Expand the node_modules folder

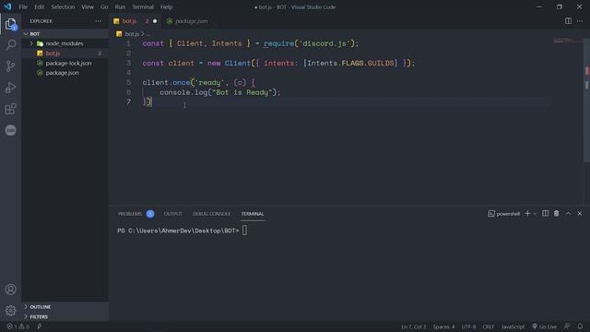tap(65, 43)
